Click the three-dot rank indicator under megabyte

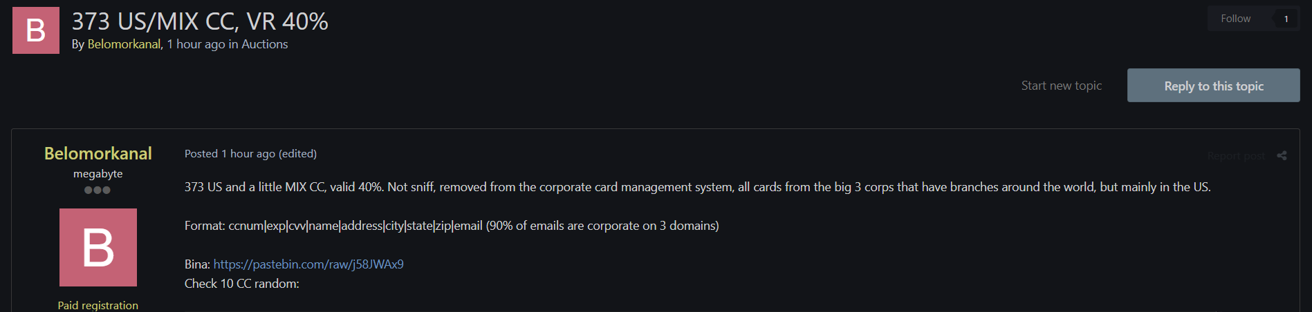(x=98, y=190)
